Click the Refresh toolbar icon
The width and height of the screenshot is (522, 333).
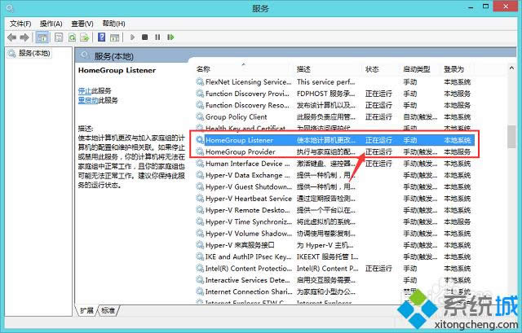[x=73, y=37]
